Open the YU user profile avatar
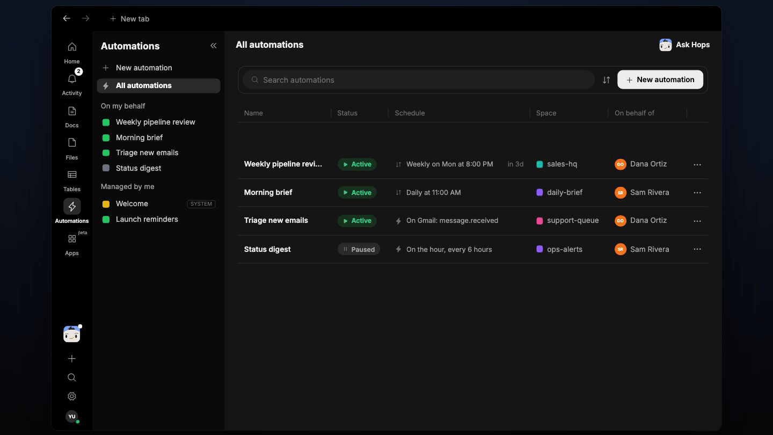Image resolution: width=773 pixels, height=435 pixels. pyautogui.click(x=72, y=417)
